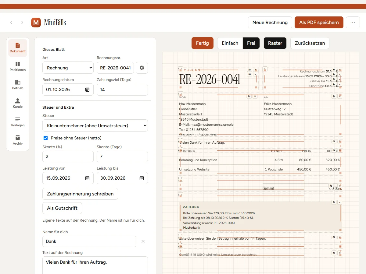Click Aa button of § 19 UStG note

tap(334, 253)
